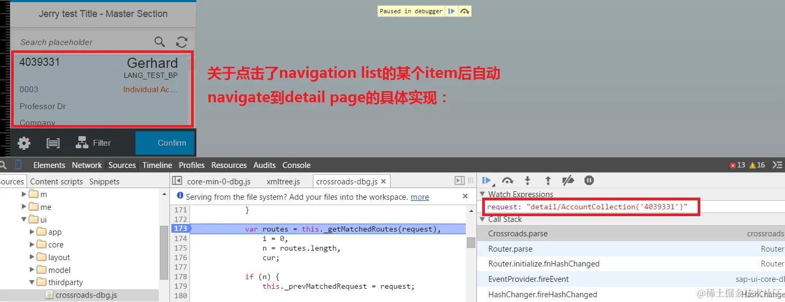The image size is (785, 302).
Task: Dismiss the workspace infobar with its X
Action: point(465,196)
